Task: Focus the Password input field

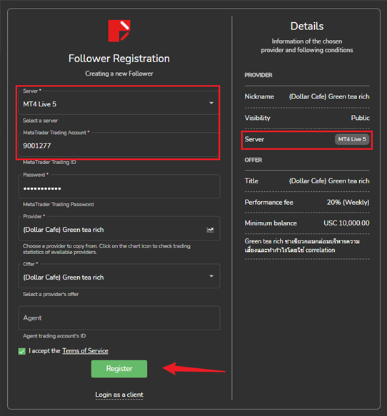Action: pos(119,186)
